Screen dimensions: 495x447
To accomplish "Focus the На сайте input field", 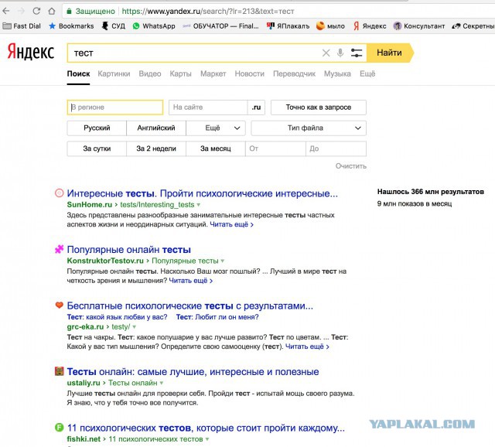I will [208, 107].
